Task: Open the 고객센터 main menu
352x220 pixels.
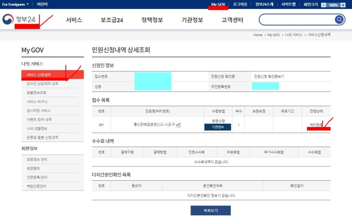Action: tap(232, 20)
